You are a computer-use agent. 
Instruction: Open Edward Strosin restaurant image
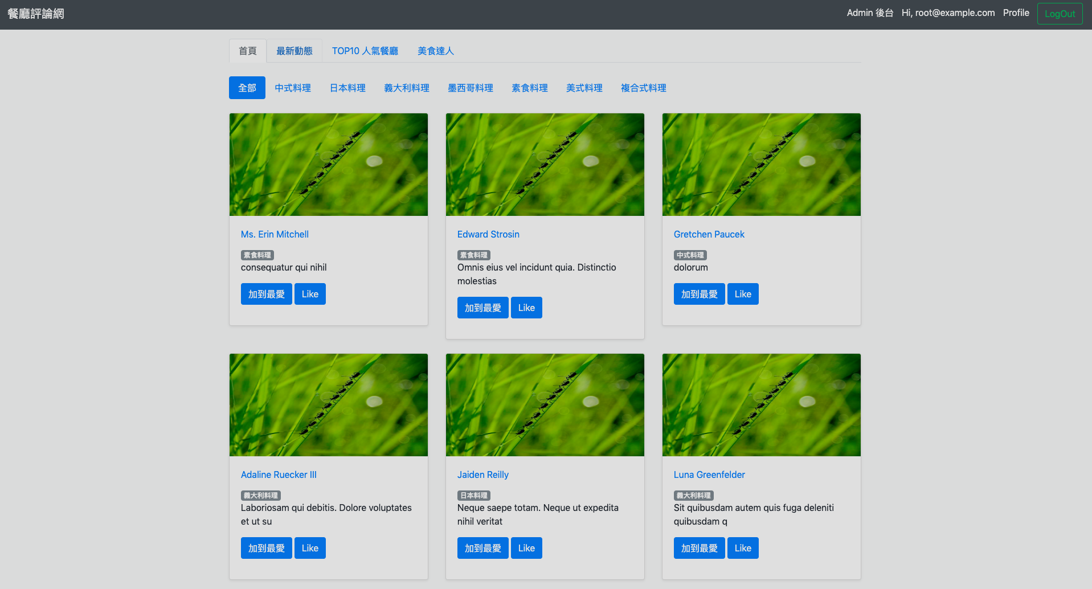pyautogui.click(x=545, y=165)
